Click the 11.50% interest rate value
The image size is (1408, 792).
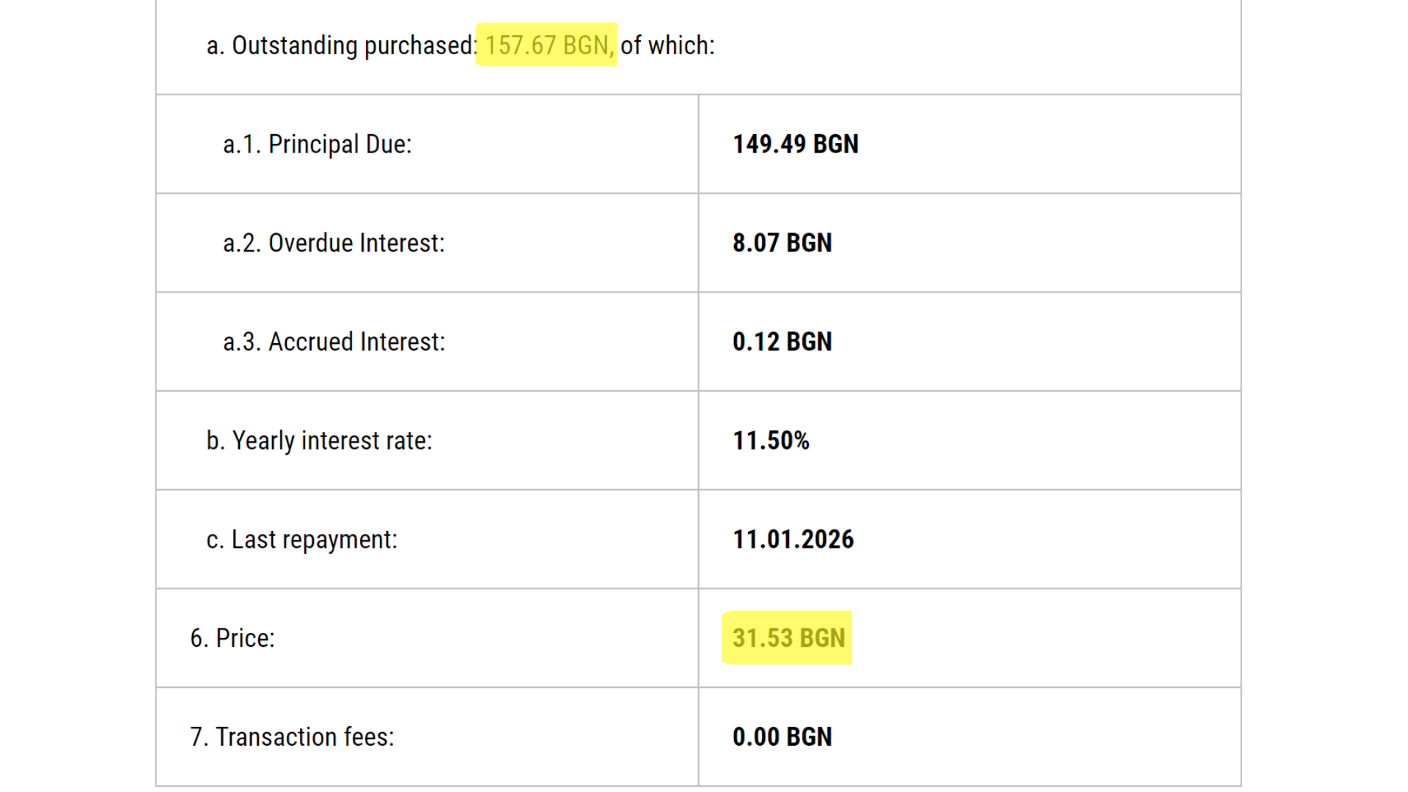point(771,441)
